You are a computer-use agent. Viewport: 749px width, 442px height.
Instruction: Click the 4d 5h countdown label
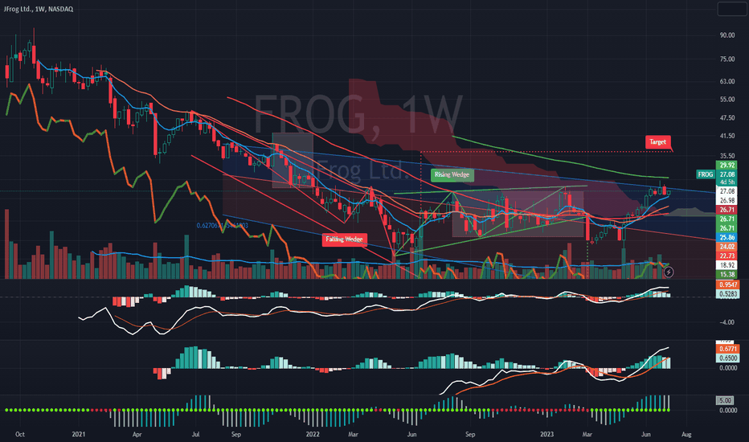pyautogui.click(x=726, y=182)
